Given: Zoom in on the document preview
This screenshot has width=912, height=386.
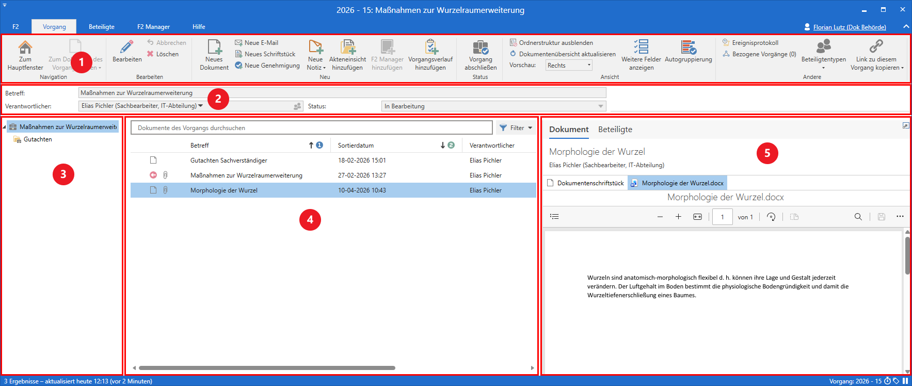Looking at the screenshot, I should pos(678,217).
